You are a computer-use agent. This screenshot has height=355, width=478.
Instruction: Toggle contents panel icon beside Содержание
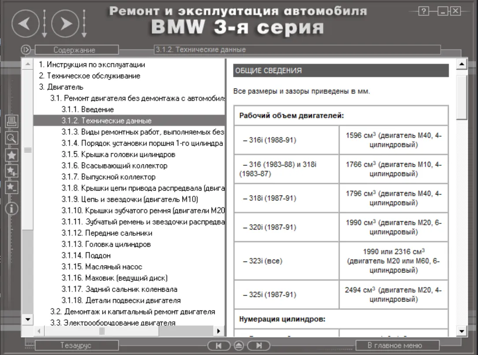click(26, 50)
